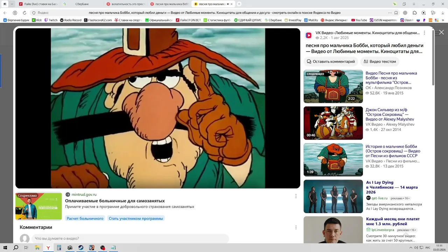Reload the page with the refresh icon
448x252 pixels.
(24, 13)
